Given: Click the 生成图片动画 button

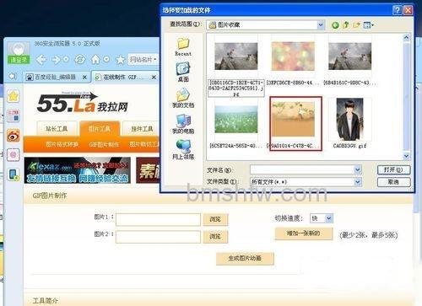Looking at the screenshot, I should [245, 258].
